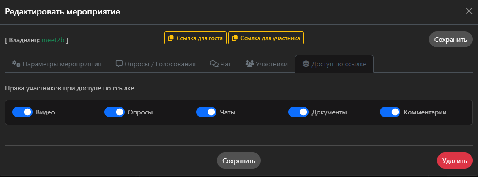Click copy icon in Ссылка для участника
This screenshot has height=177, width=478.
click(235, 38)
